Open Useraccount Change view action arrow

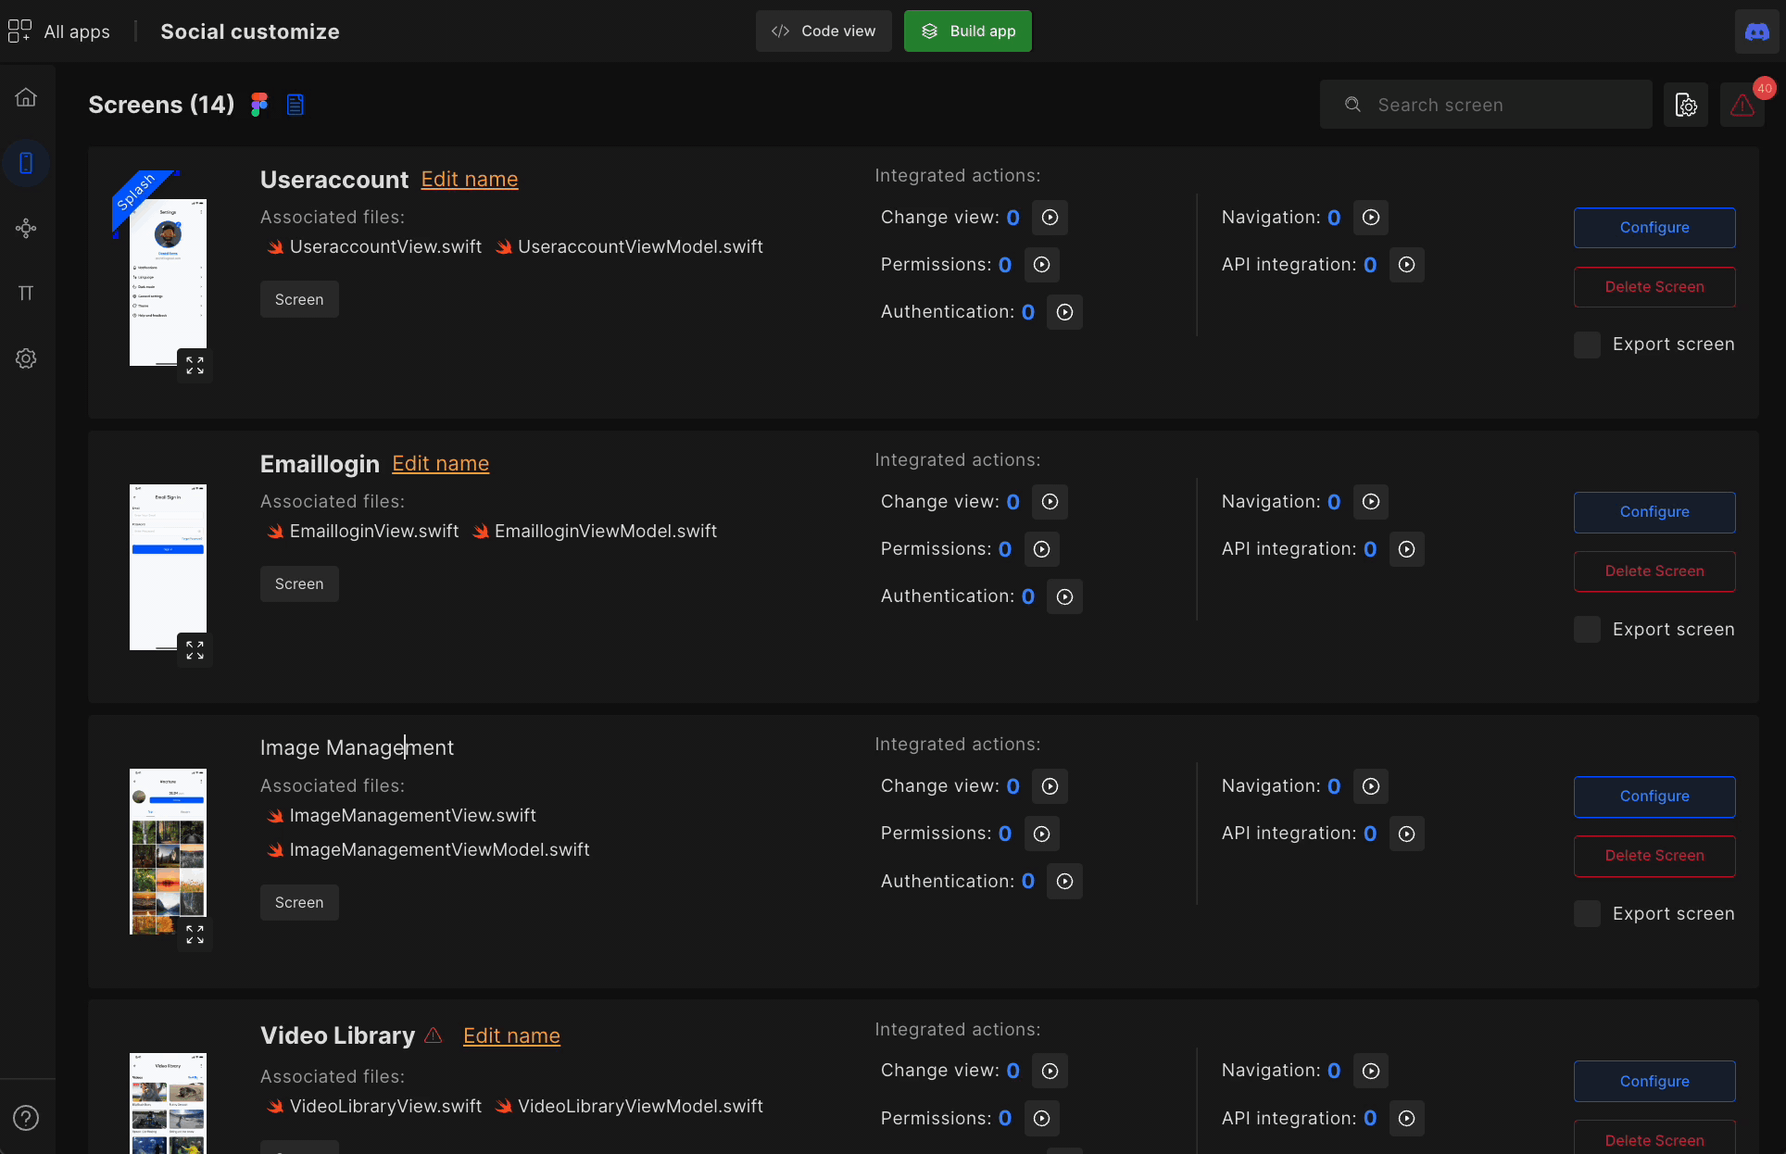(1050, 218)
